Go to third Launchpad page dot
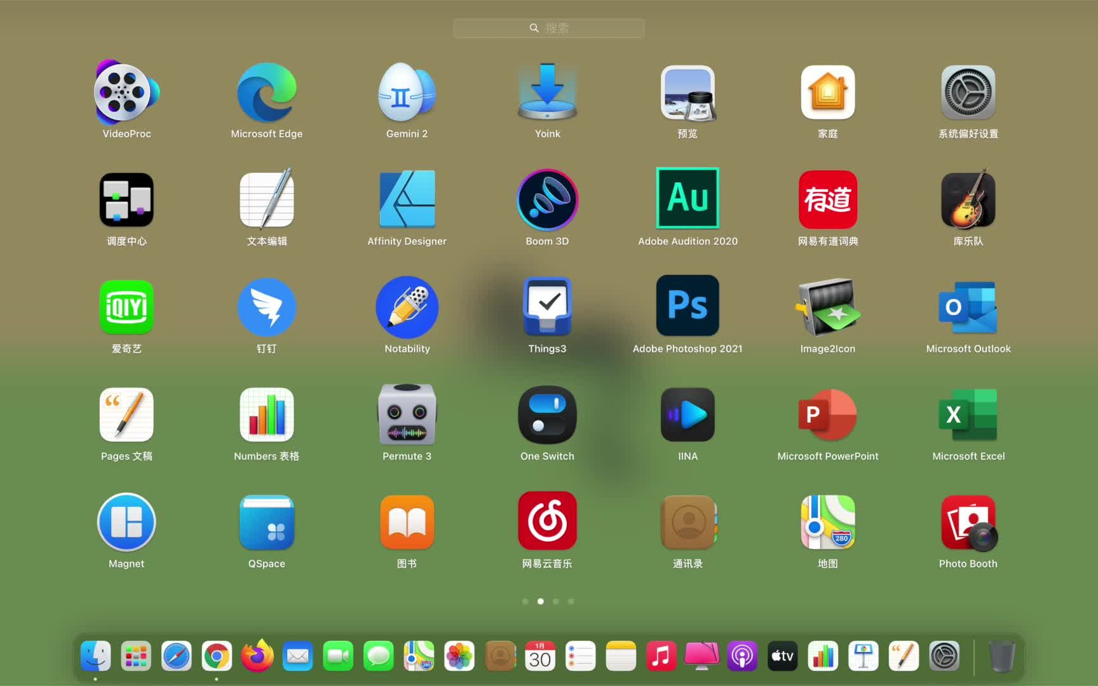The height and width of the screenshot is (686, 1098). [556, 602]
